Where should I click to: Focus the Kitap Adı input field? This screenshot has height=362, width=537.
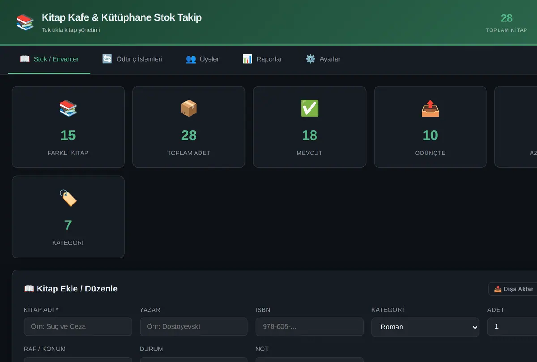78,327
